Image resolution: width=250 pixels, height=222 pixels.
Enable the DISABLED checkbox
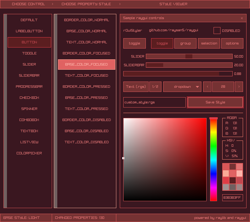[x=217, y=31]
